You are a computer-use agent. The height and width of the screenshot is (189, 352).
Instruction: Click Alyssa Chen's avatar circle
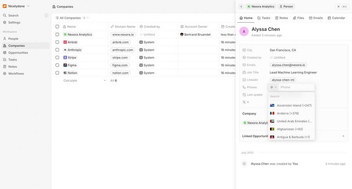point(244,31)
